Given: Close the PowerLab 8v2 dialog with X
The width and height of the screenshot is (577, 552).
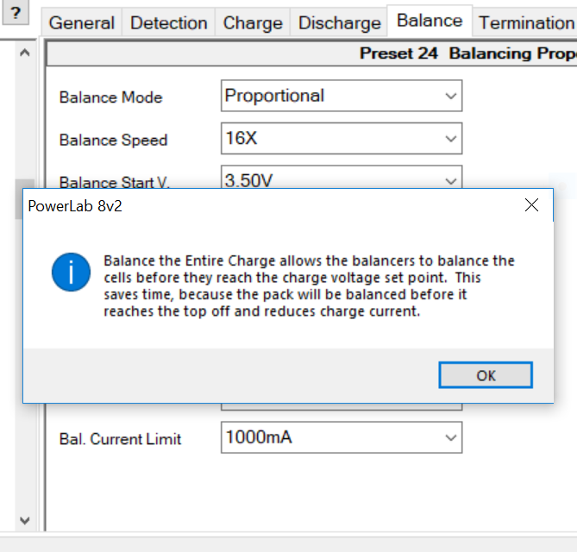Looking at the screenshot, I should coord(531,205).
